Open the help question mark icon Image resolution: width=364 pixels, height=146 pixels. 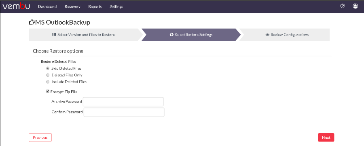[343, 6]
